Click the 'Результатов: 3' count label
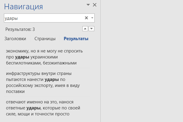This screenshot has height=122, width=183. point(20,29)
